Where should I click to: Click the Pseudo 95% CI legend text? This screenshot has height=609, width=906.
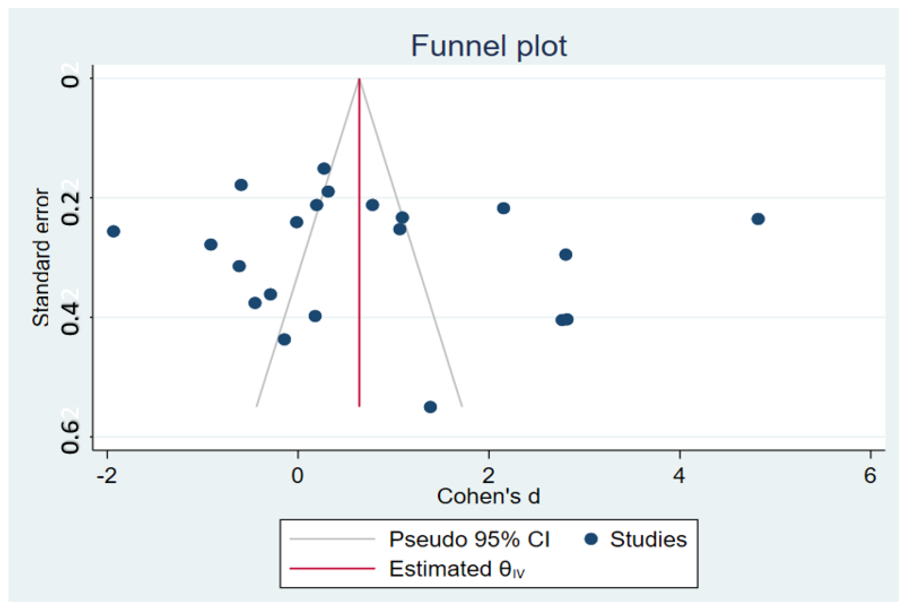pos(469,539)
